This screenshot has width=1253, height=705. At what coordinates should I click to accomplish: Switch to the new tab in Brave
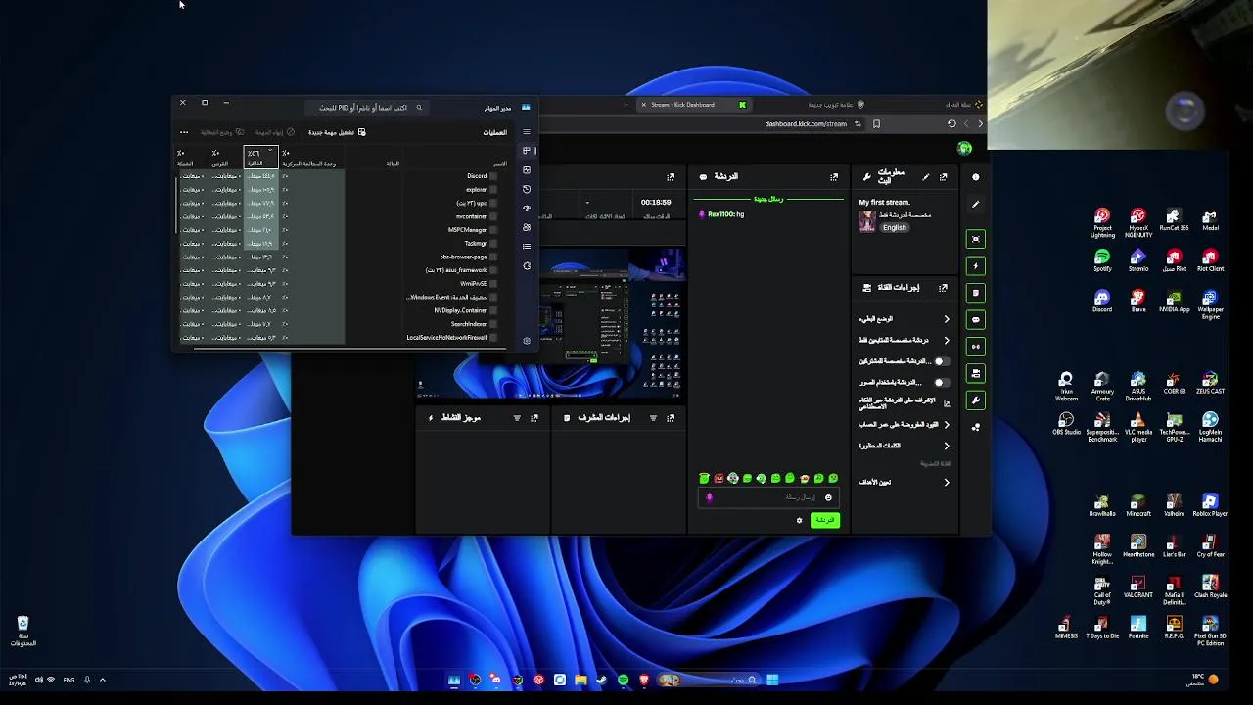click(x=834, y=105)
